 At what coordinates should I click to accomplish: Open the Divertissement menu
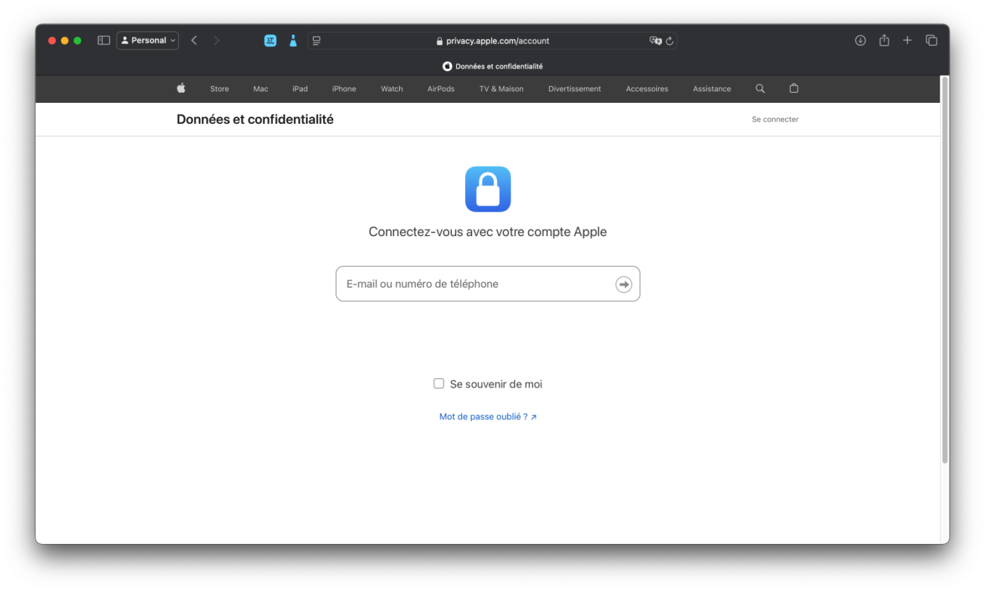[574, 89]
